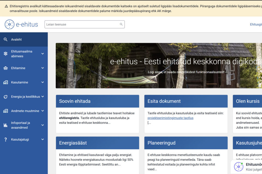Click the warning triangle icon in the notice banner
Viewport: 262px width, 174px height.
[6, 6]
